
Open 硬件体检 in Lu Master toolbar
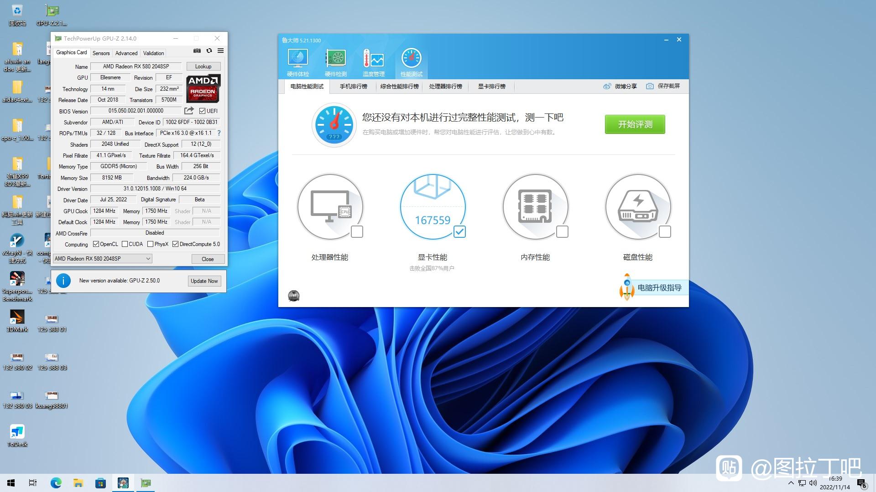(297, 62)
